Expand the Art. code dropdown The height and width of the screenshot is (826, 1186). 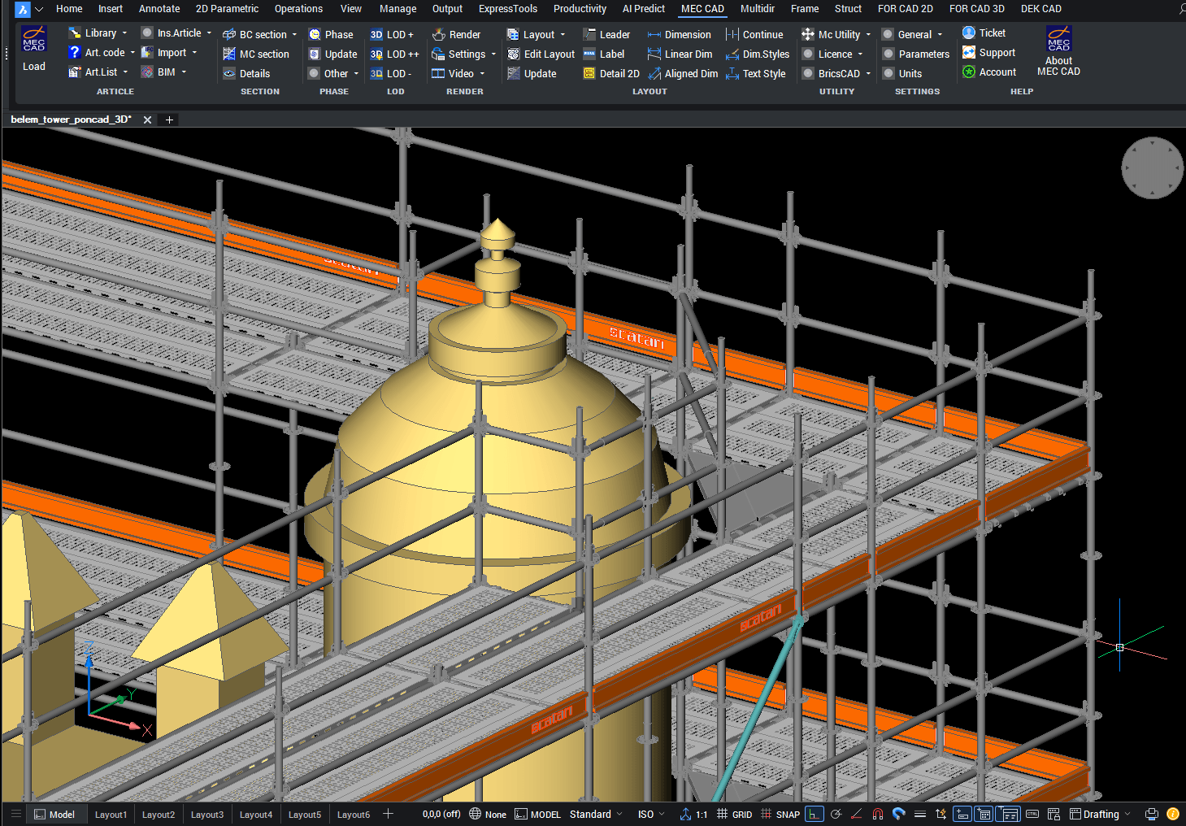point(133,53)
